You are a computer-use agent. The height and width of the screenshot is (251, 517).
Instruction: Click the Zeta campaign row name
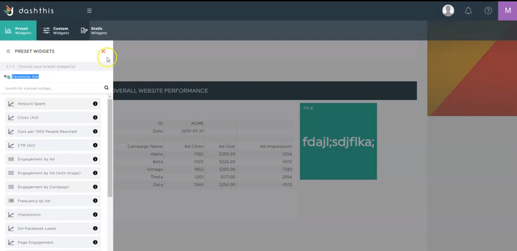[158, 185]
